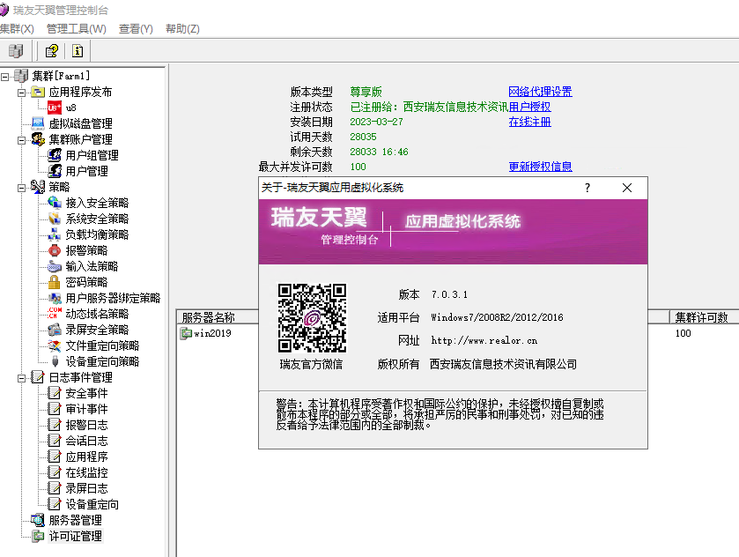Click the 试用天数 value 28035
This screenshot has width=739, height=557.
364,137
